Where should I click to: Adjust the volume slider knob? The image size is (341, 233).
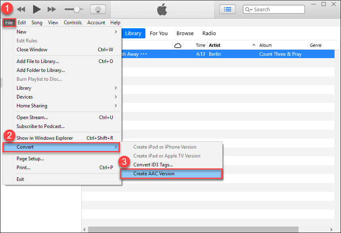point(76,9)
